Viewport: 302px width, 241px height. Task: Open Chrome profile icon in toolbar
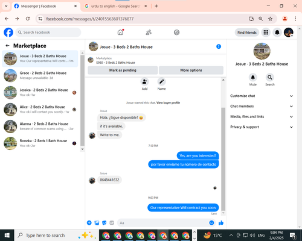coord(284,19)
